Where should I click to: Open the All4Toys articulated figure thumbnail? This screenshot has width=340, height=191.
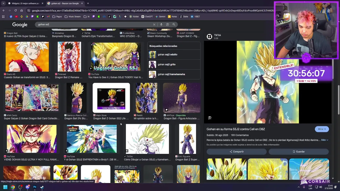[182, 98]
